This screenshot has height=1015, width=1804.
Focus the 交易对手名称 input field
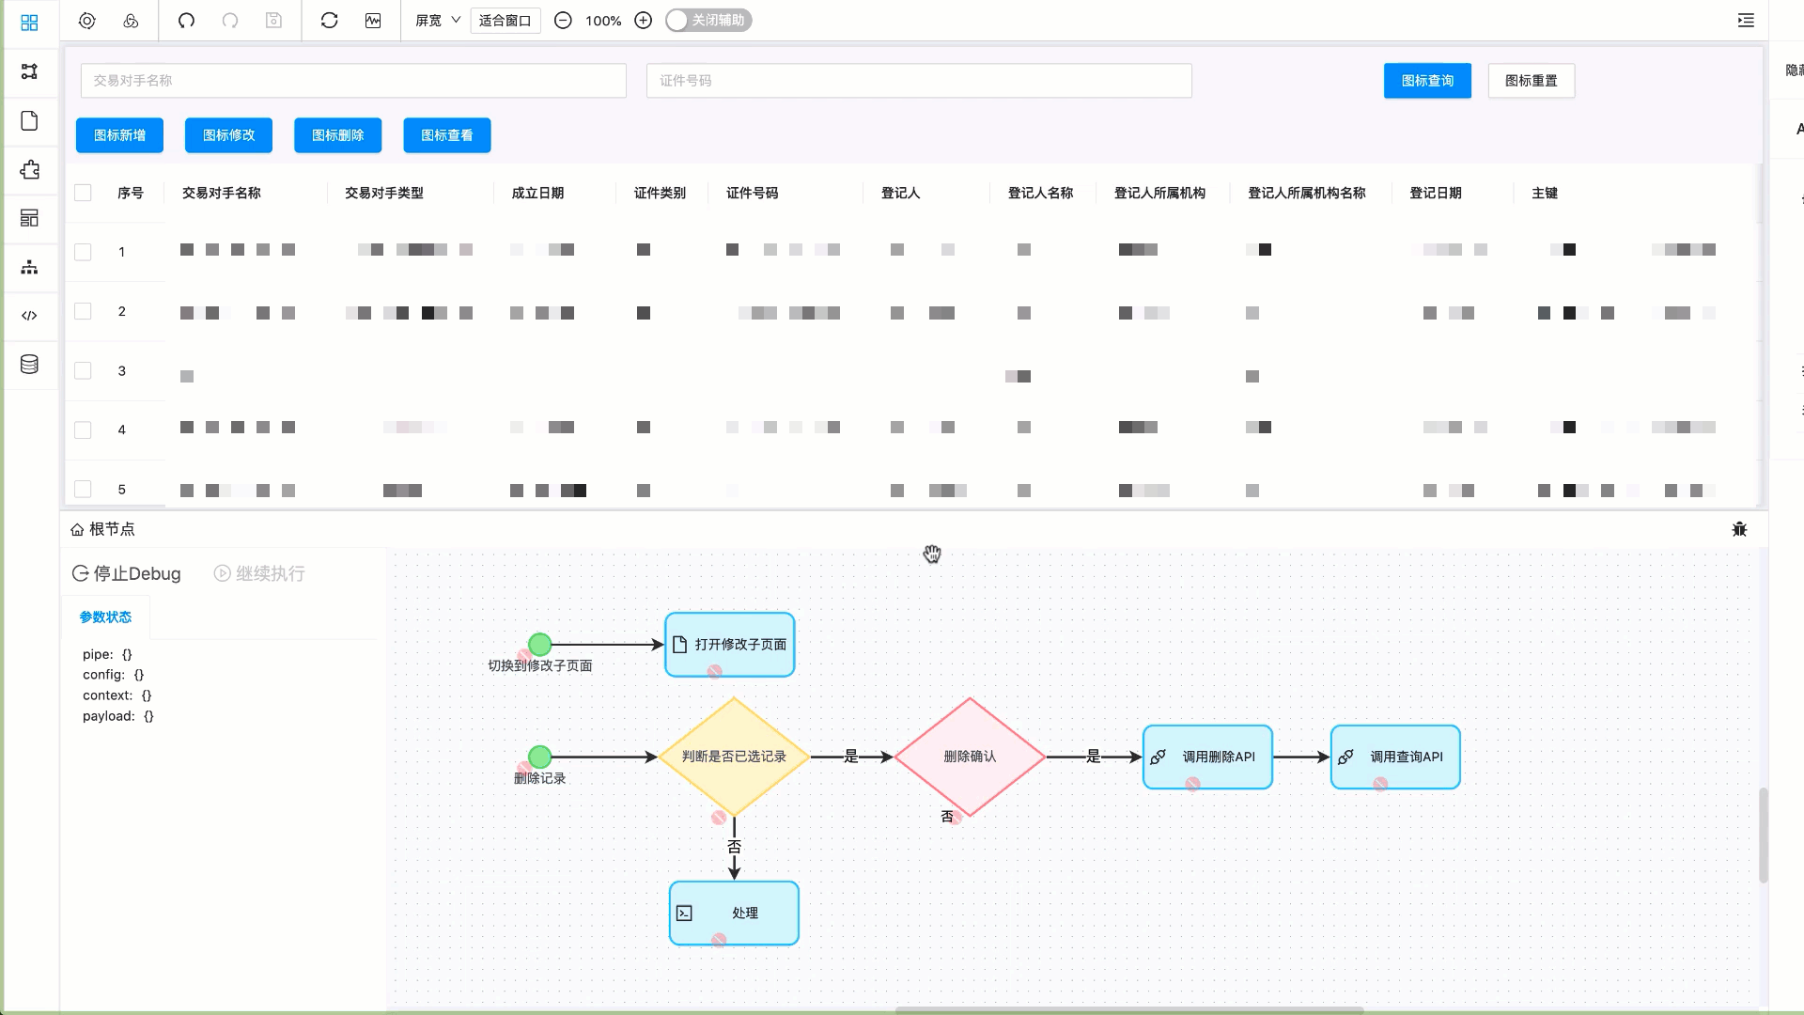pos(353,81)
